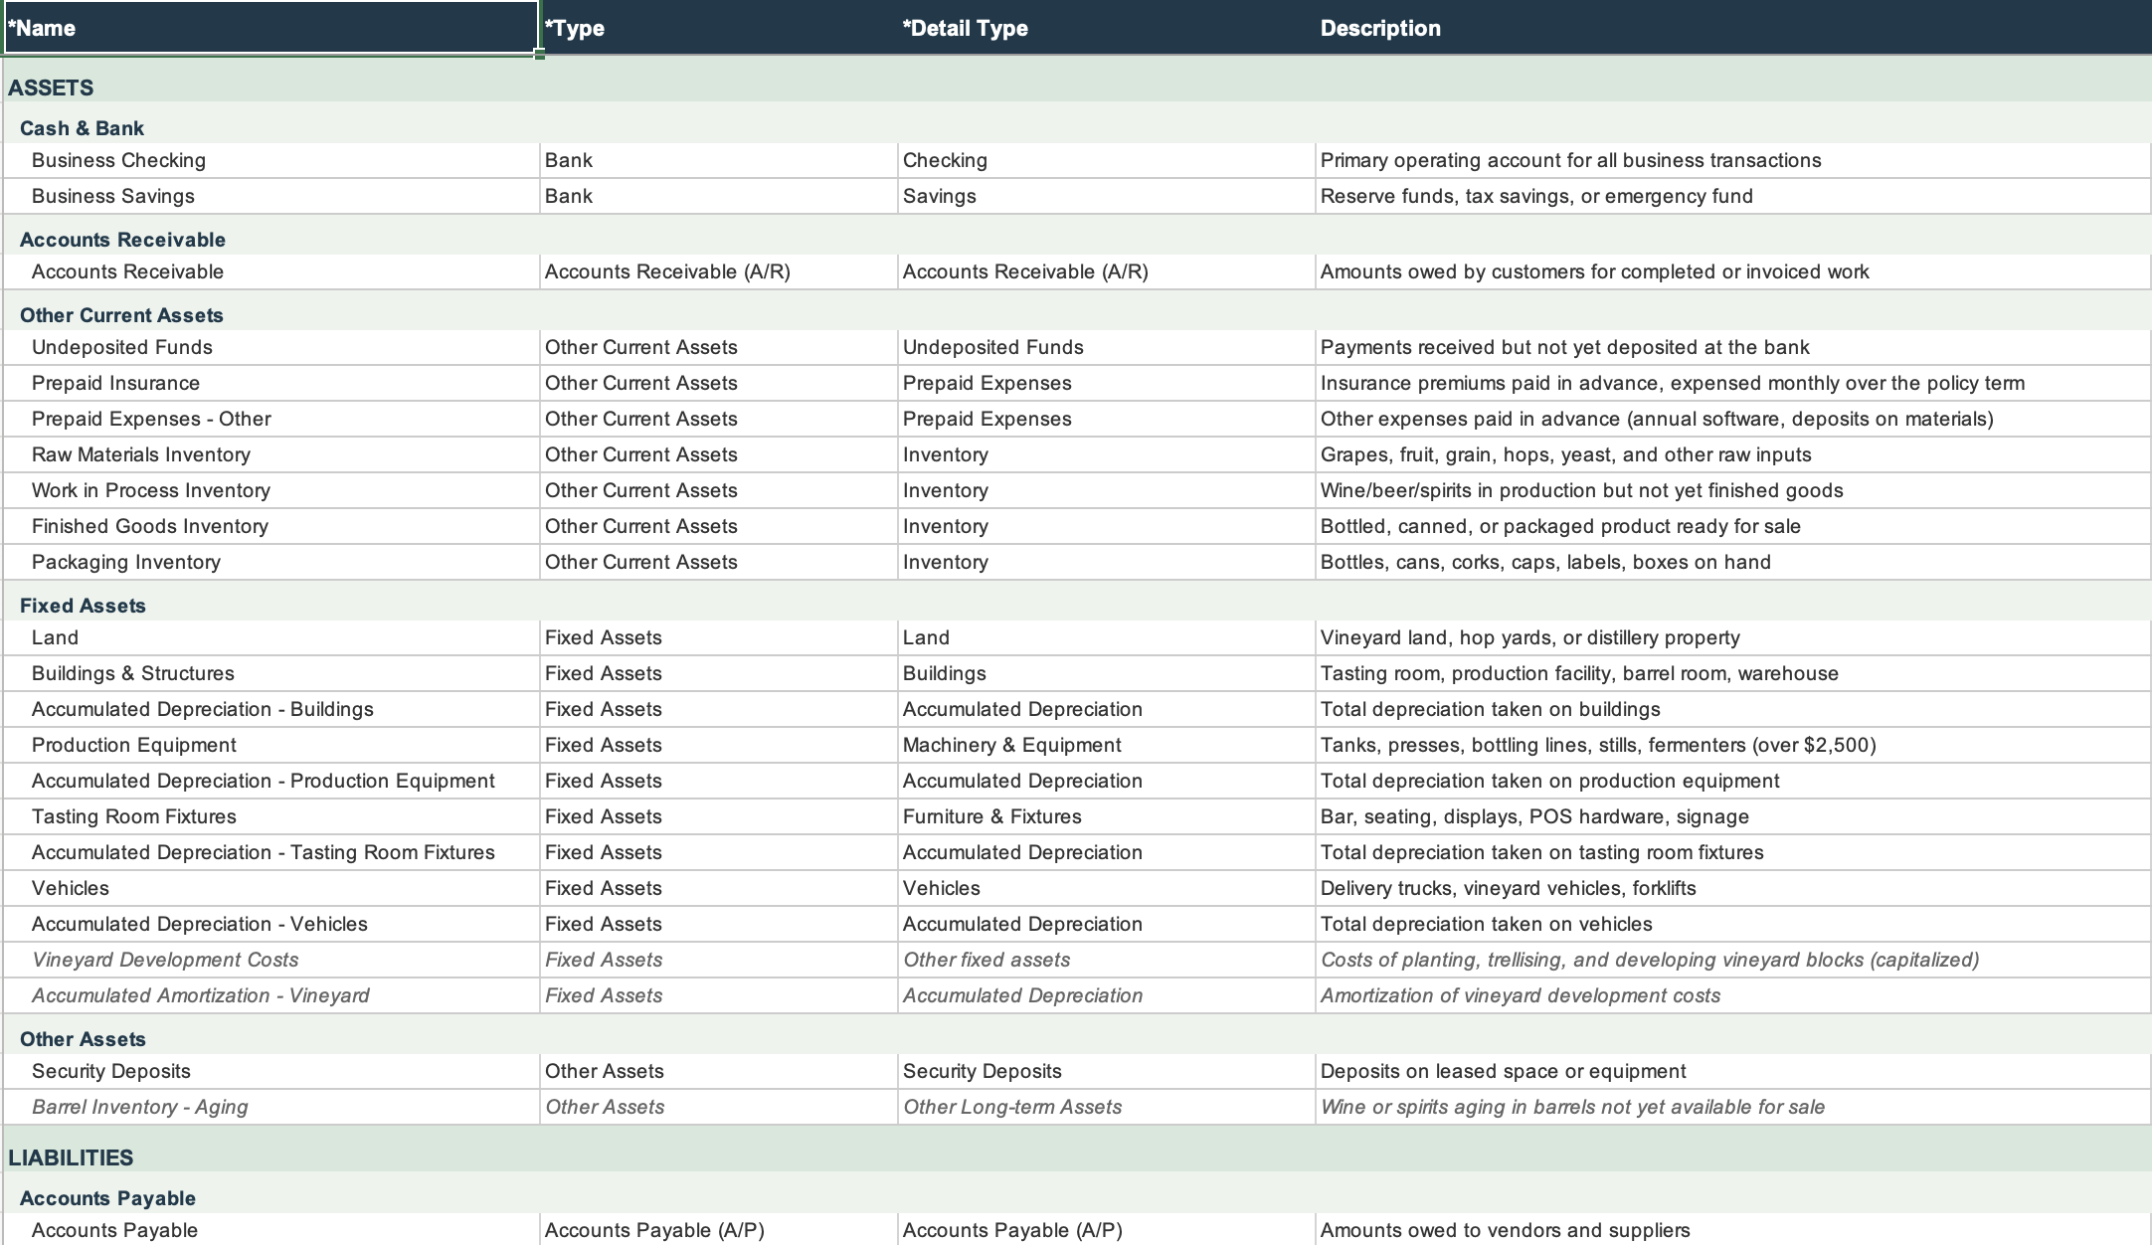Select the Primary operating account description cell

(x=1733, y=160)
